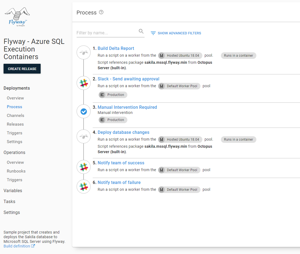This screenshot has width=300, height=254.
Task: Open the Deploy database changes step
Action: click(x=123, y=132)
